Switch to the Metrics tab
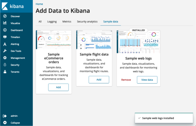Viewport: 196px width, 126px height. (67, 22)
